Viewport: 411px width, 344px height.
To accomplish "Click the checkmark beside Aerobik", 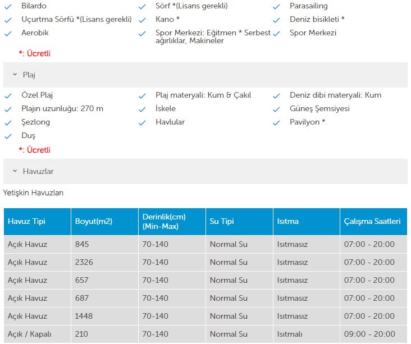I will click(x=8, y=34).
